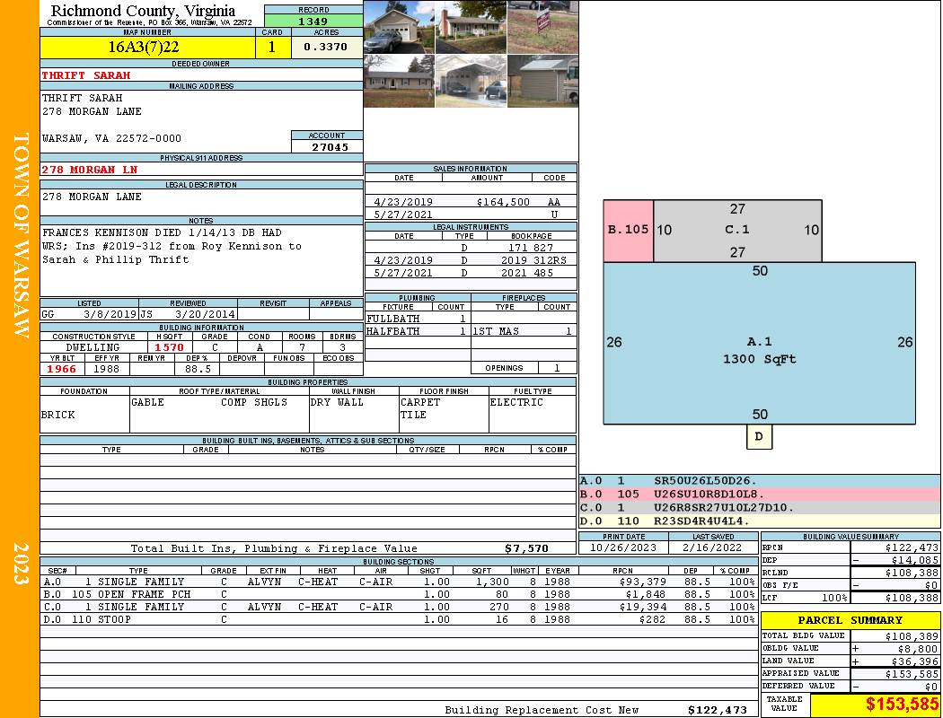Open the winter house front photo thumbnail
Viewport: 943px width, 718px height.
click(x=399, y=81)
